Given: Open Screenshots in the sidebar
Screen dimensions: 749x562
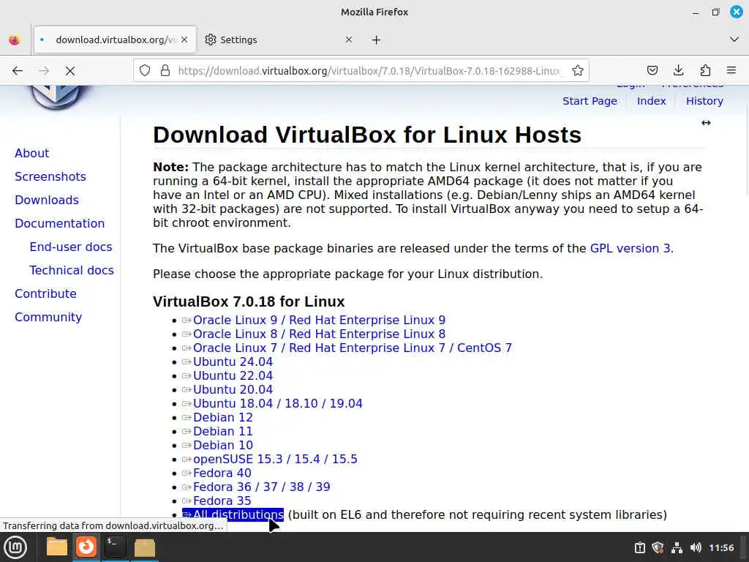Looking at the screenshot, I should 50,176.
